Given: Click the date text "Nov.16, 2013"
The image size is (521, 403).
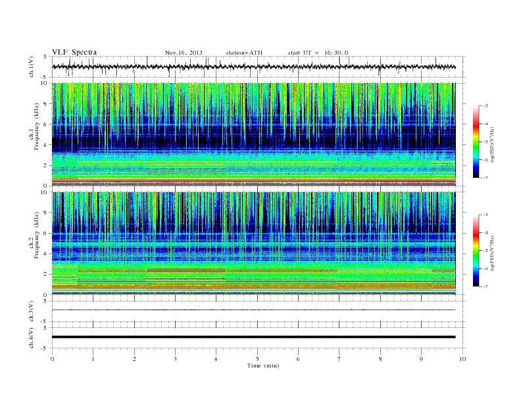Looking at the screenshot, I should 184,53.
